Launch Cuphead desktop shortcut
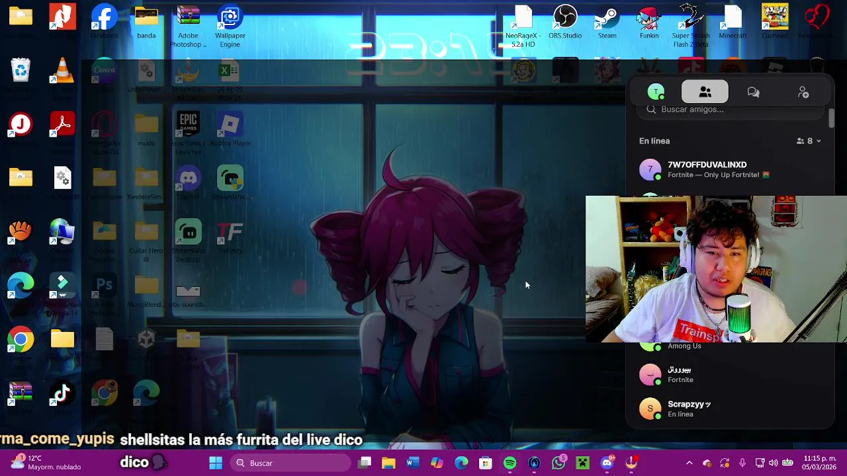The height and width of the screenshot is (476, 847). [775, 22]
